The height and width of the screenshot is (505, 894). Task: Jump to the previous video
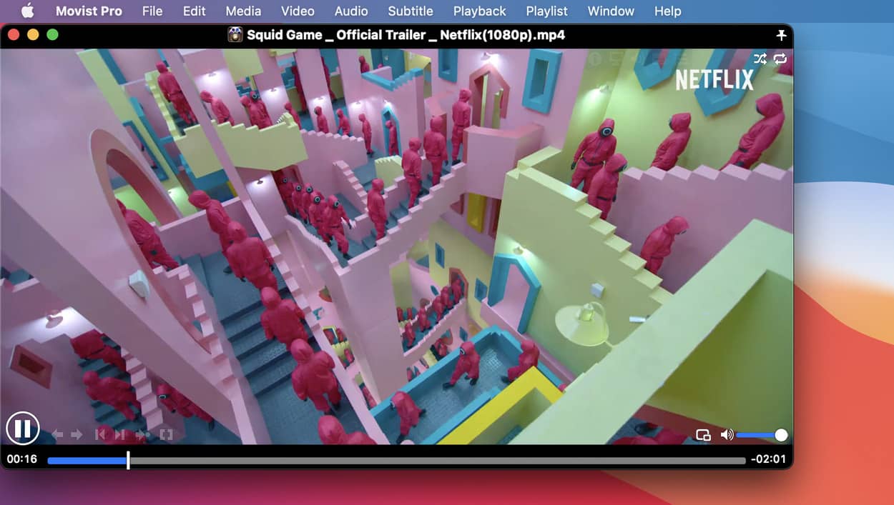(101, 434)
